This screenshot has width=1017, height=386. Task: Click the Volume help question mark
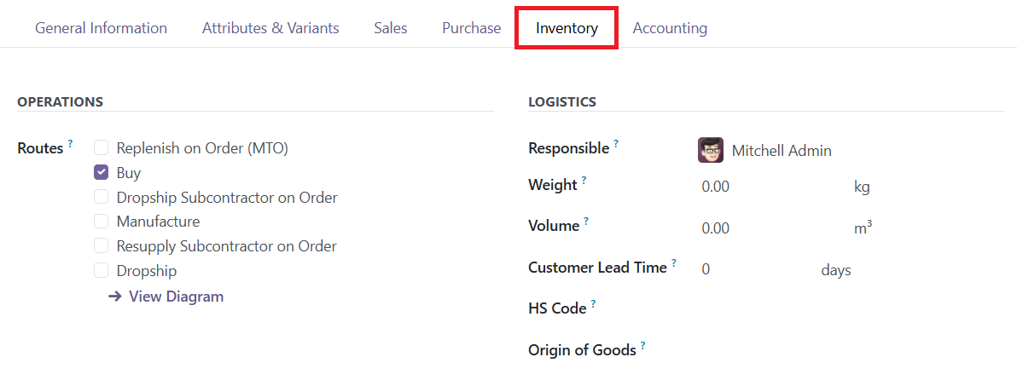[586, 222]
